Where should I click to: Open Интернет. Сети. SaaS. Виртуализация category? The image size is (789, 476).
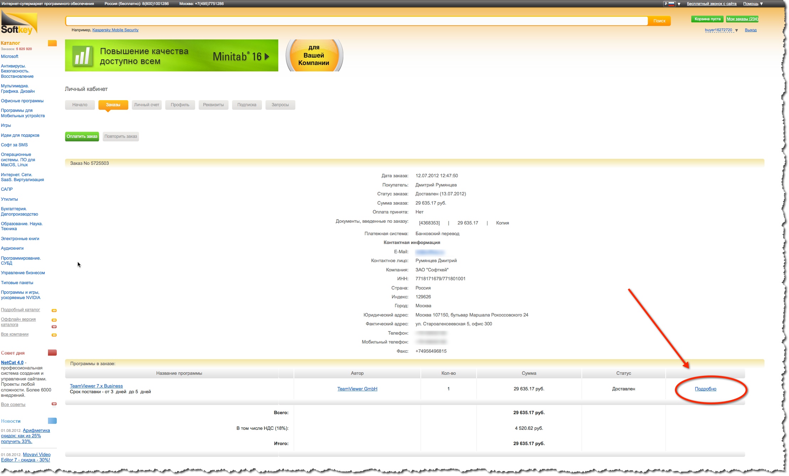coord(22,177)
